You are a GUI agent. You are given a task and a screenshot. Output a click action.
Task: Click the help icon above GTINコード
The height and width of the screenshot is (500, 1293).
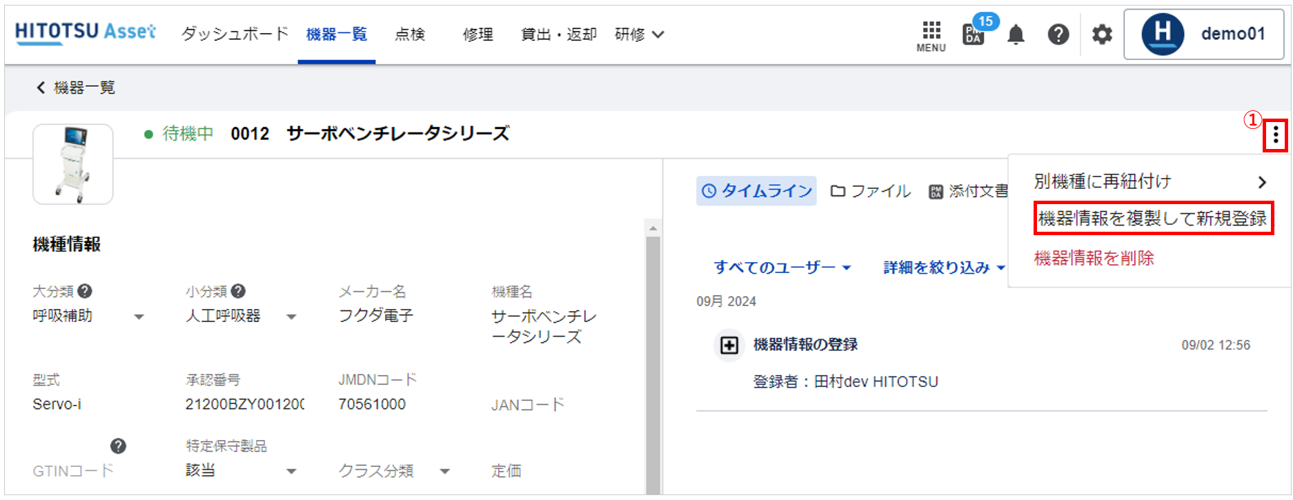click(x=118, y=446)
